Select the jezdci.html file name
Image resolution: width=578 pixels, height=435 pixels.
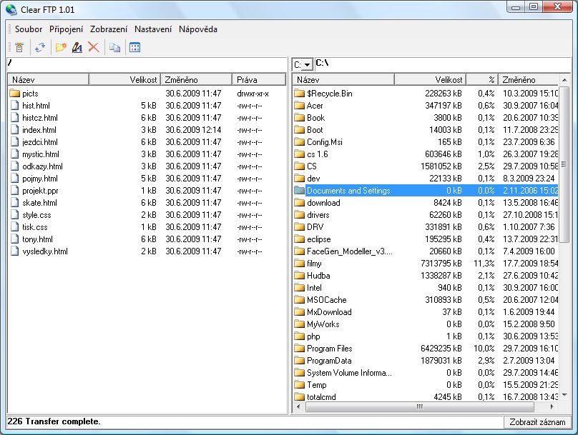[40, 142]
